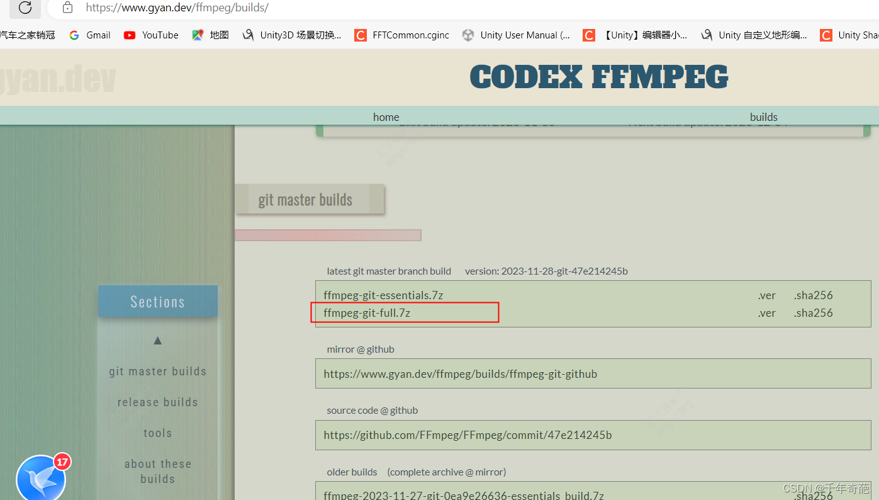Click the source code @ github label
Image resolution: width=879 pixels, height=500 pixels.
click(x=372, y=410)
